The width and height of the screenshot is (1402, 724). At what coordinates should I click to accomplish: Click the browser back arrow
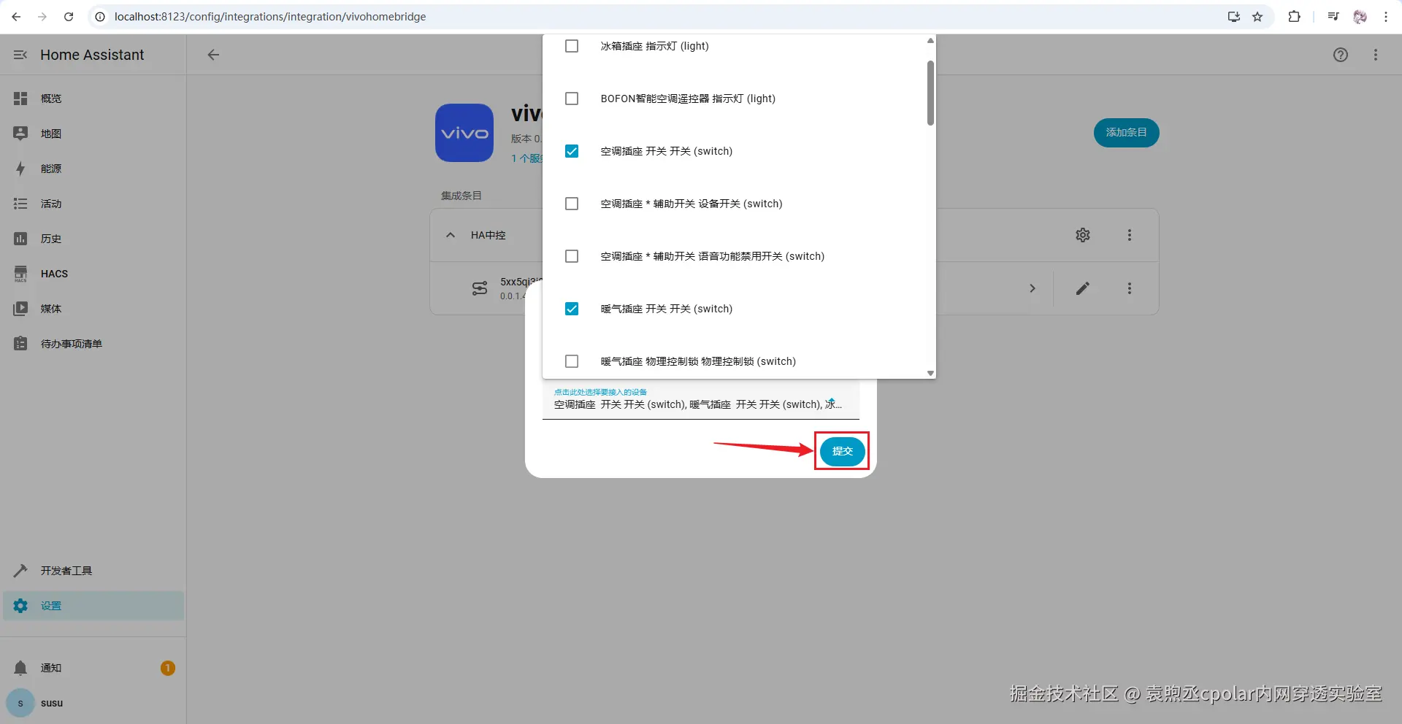tap(16, 17)
